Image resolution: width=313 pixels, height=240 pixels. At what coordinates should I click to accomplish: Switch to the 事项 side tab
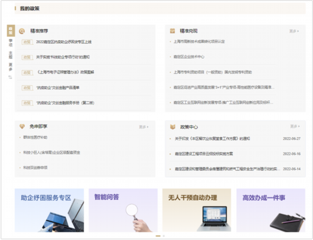tap(11, 43)
